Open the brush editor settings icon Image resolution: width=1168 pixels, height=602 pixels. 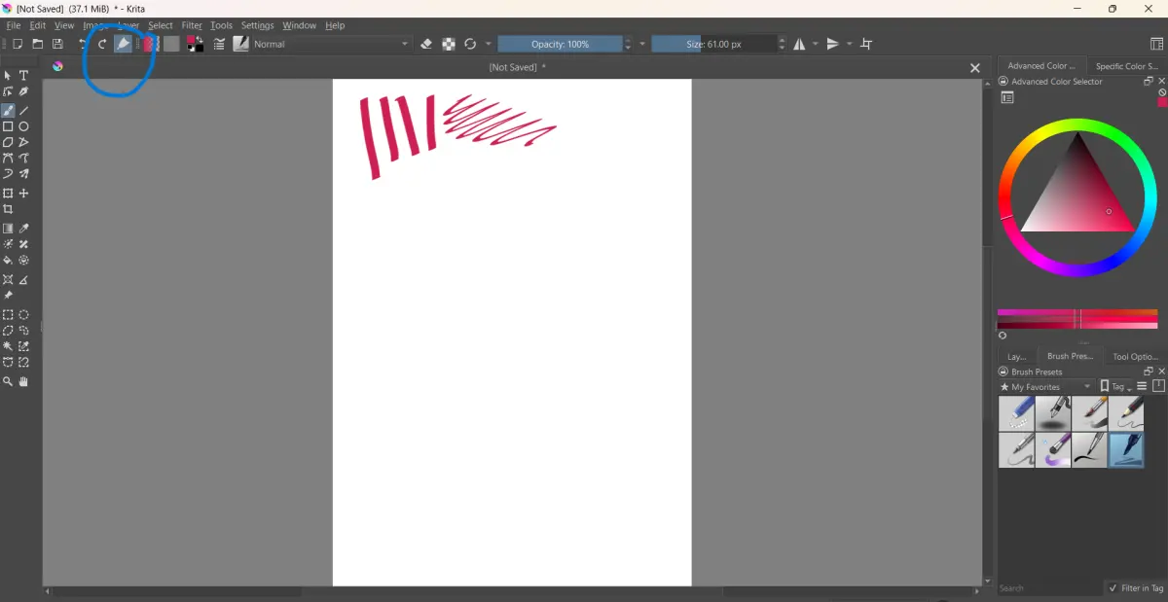220,44
